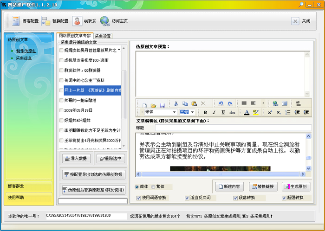This screenshot has width=325, height=231.
Task: Toggle bold formatting with the B icon
Action: click(x=205, y=112)
